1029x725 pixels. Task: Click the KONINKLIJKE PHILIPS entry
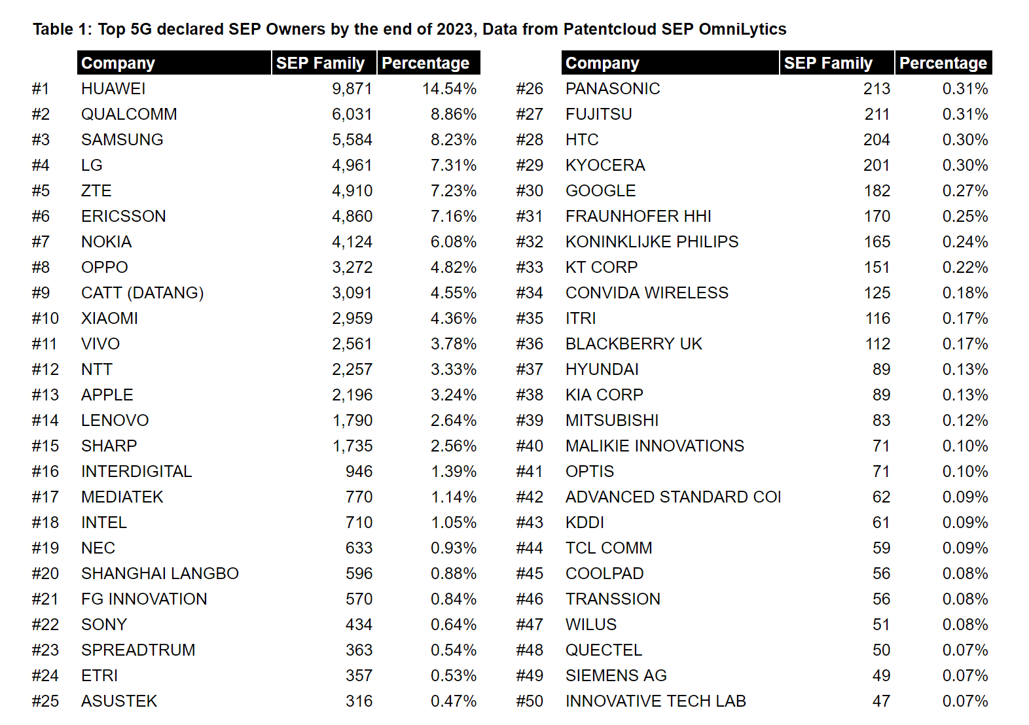click(651, 241)
